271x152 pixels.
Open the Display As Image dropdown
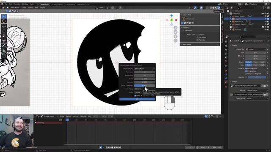(256, 49)
